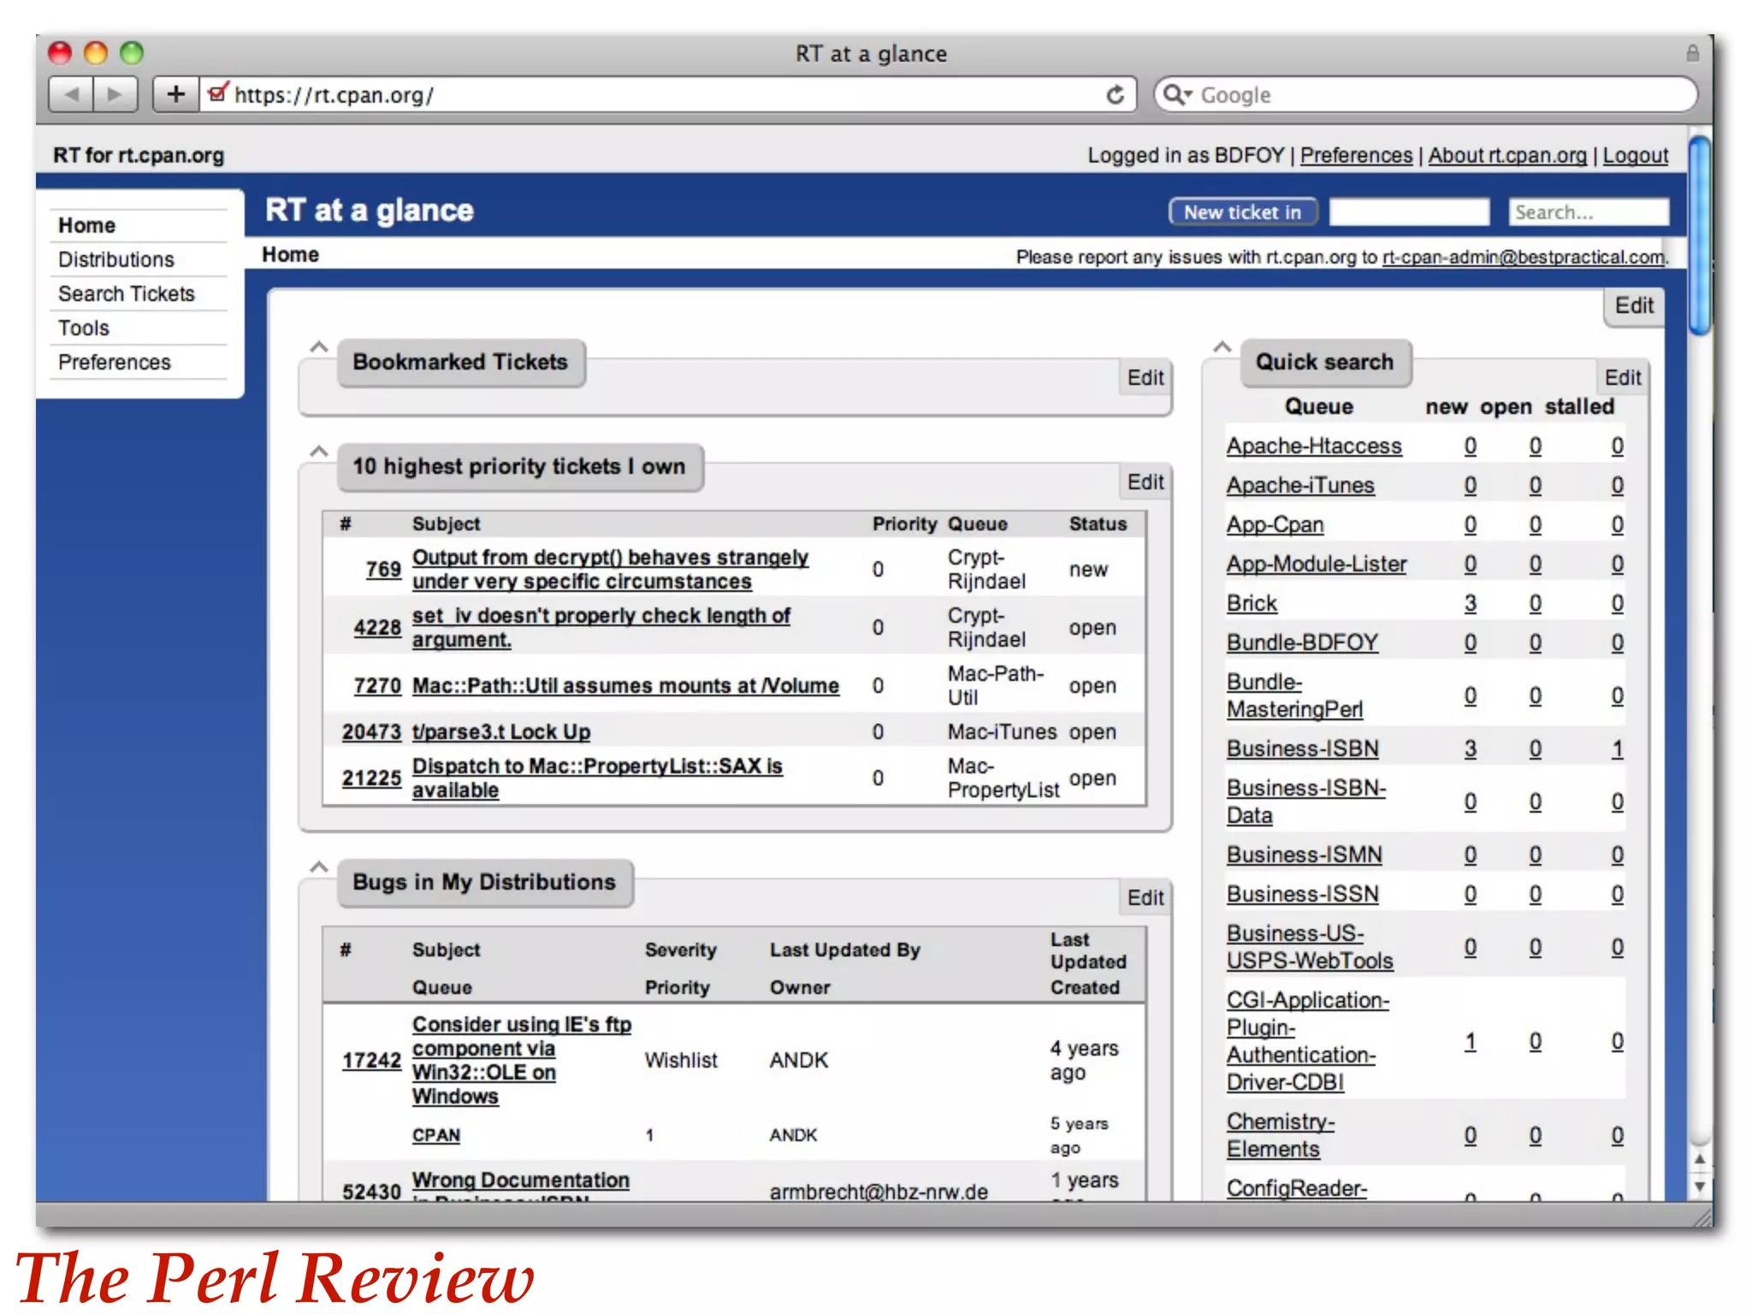Open the Business-ISBN queue
This screenshot has width=1752, height=1314.
tap(1303, 749)
